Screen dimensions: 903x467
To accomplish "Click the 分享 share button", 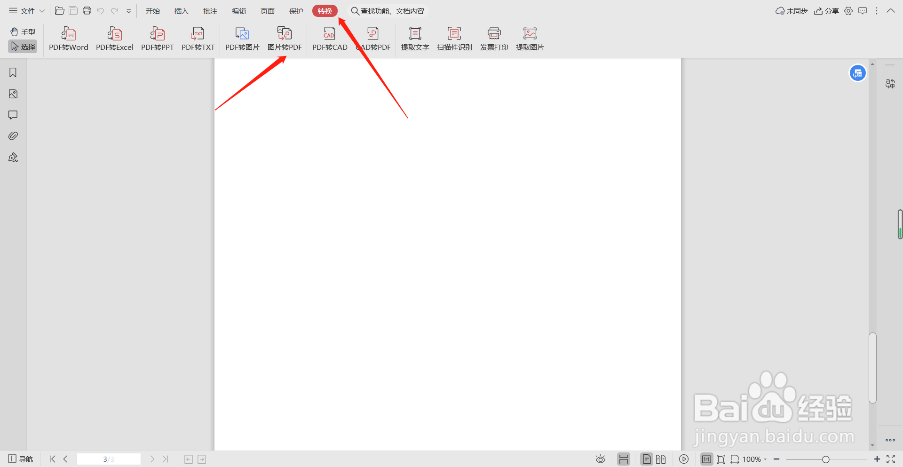I will (827, 11).
